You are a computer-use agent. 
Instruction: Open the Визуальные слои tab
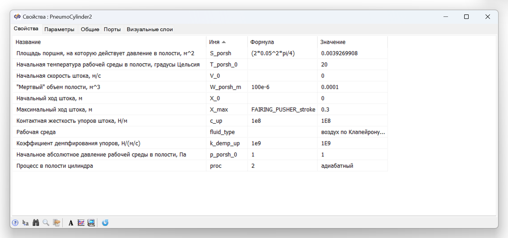[x=150, y=29]
